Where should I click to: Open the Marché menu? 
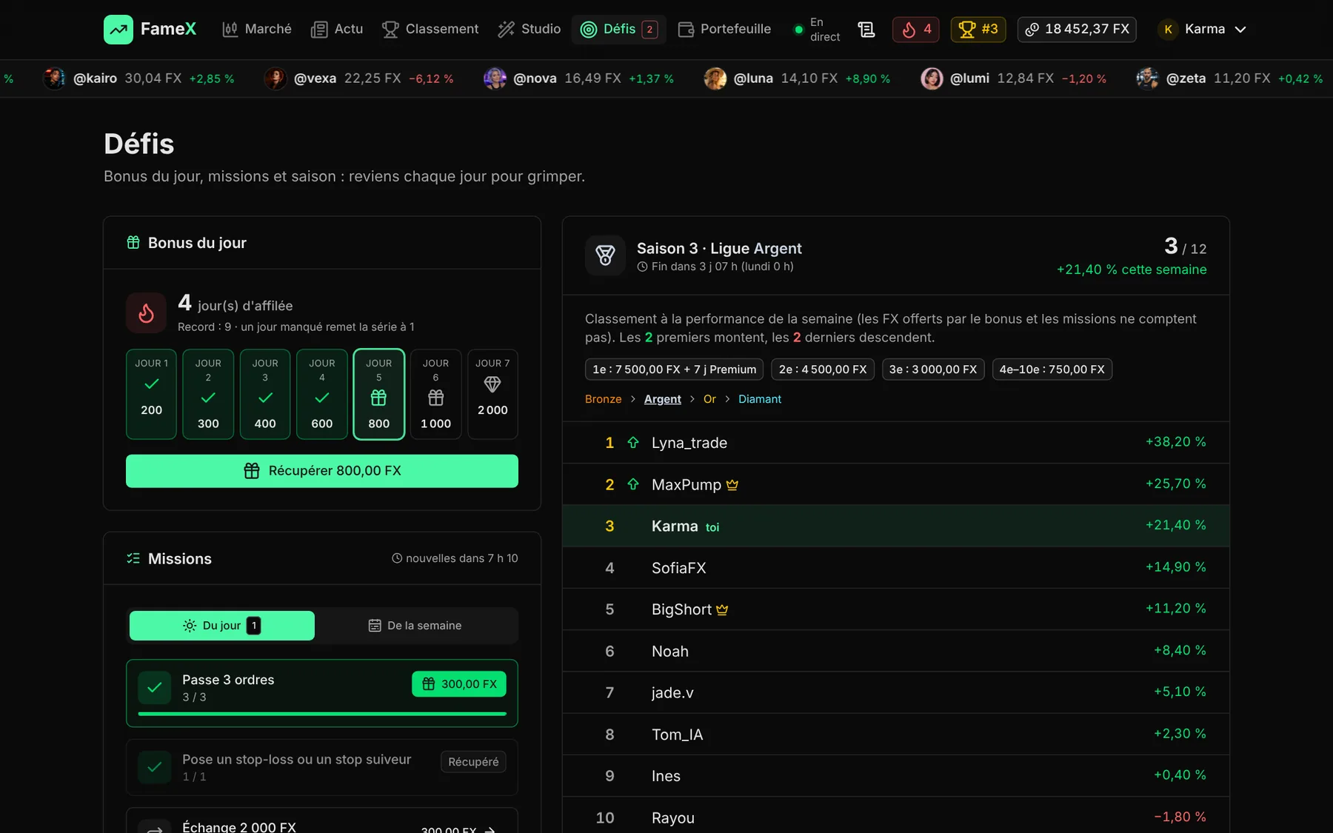tap(257, 30)
